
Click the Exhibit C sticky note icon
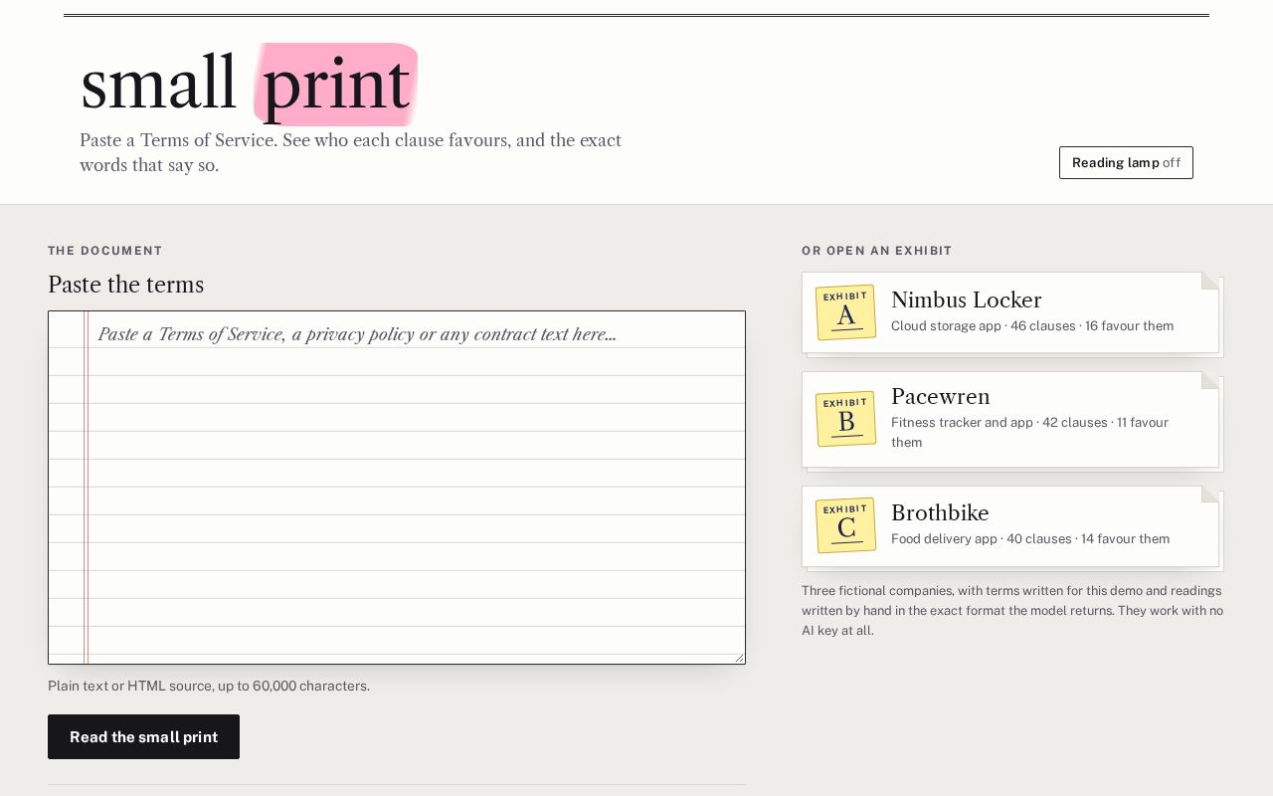pyautogui.click(x=845, y=525)
